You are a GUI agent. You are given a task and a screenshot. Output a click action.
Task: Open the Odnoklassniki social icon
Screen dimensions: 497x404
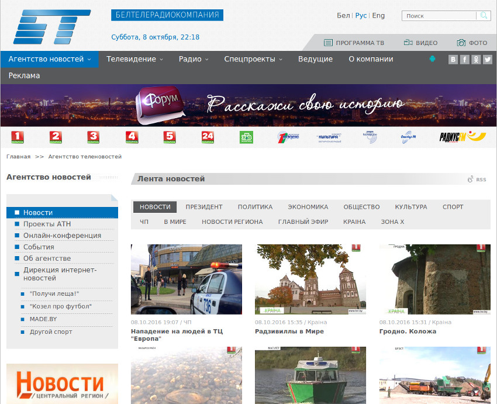476,59
